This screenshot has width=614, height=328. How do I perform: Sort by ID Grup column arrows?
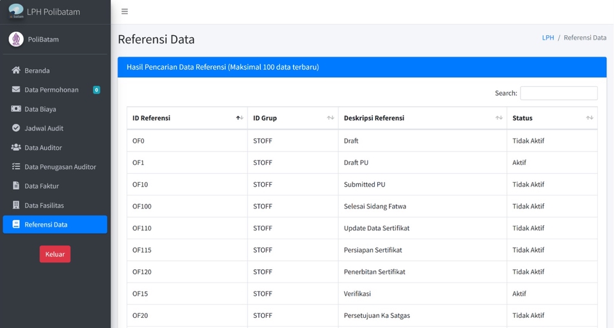click(x=331, y=118)
